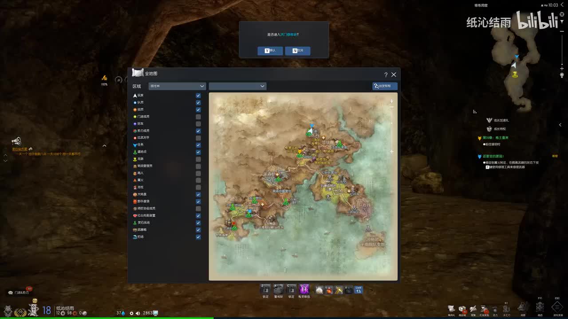This screenshot has width=568, height=319.
Task: Toggle the 遁地点 teleport point checkbox
Action: point(198,152)
